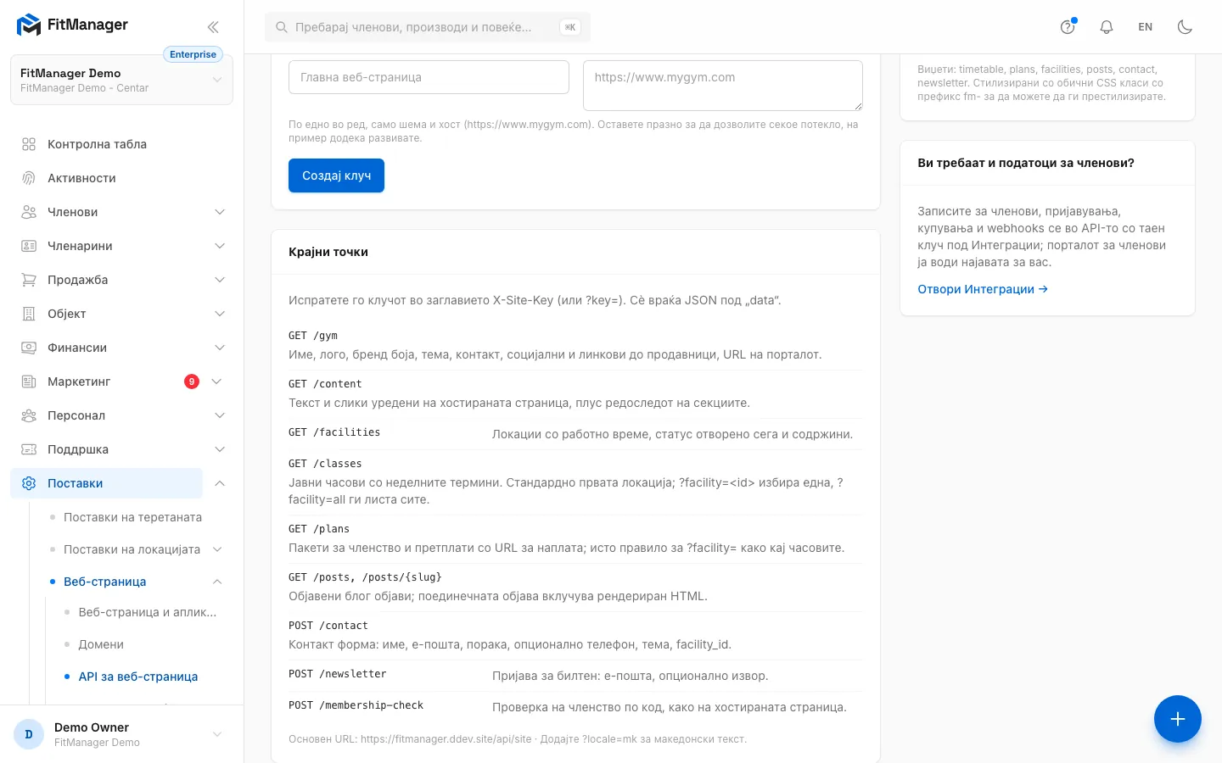Screen dimensions: 1222x763
Task: Open the notifications bell
Action: [1107, 27]
